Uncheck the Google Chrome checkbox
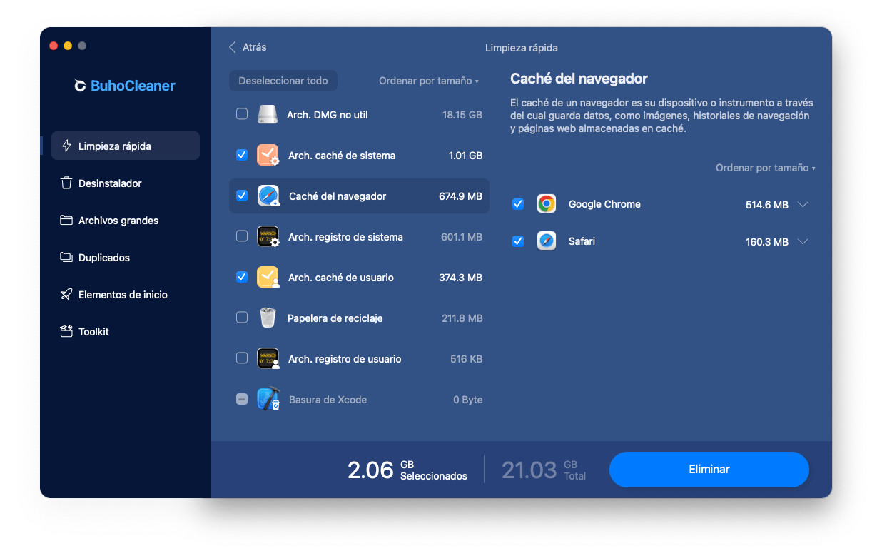 (518, 204)
